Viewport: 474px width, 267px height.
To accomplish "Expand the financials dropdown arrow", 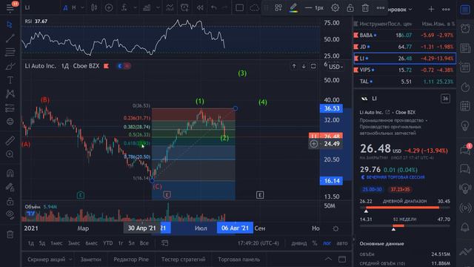I will (158, 7).
